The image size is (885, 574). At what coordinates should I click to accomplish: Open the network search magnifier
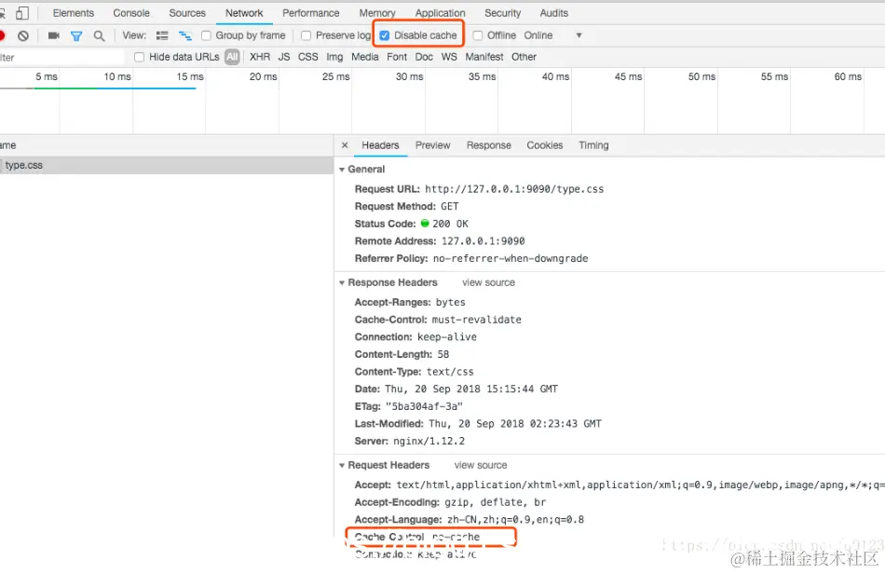coord(99,36)
